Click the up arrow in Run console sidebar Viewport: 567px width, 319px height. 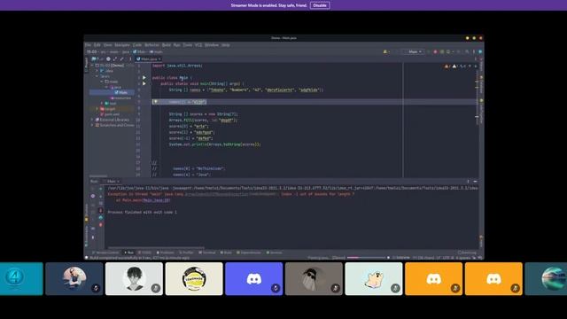[x=101, y=189]
